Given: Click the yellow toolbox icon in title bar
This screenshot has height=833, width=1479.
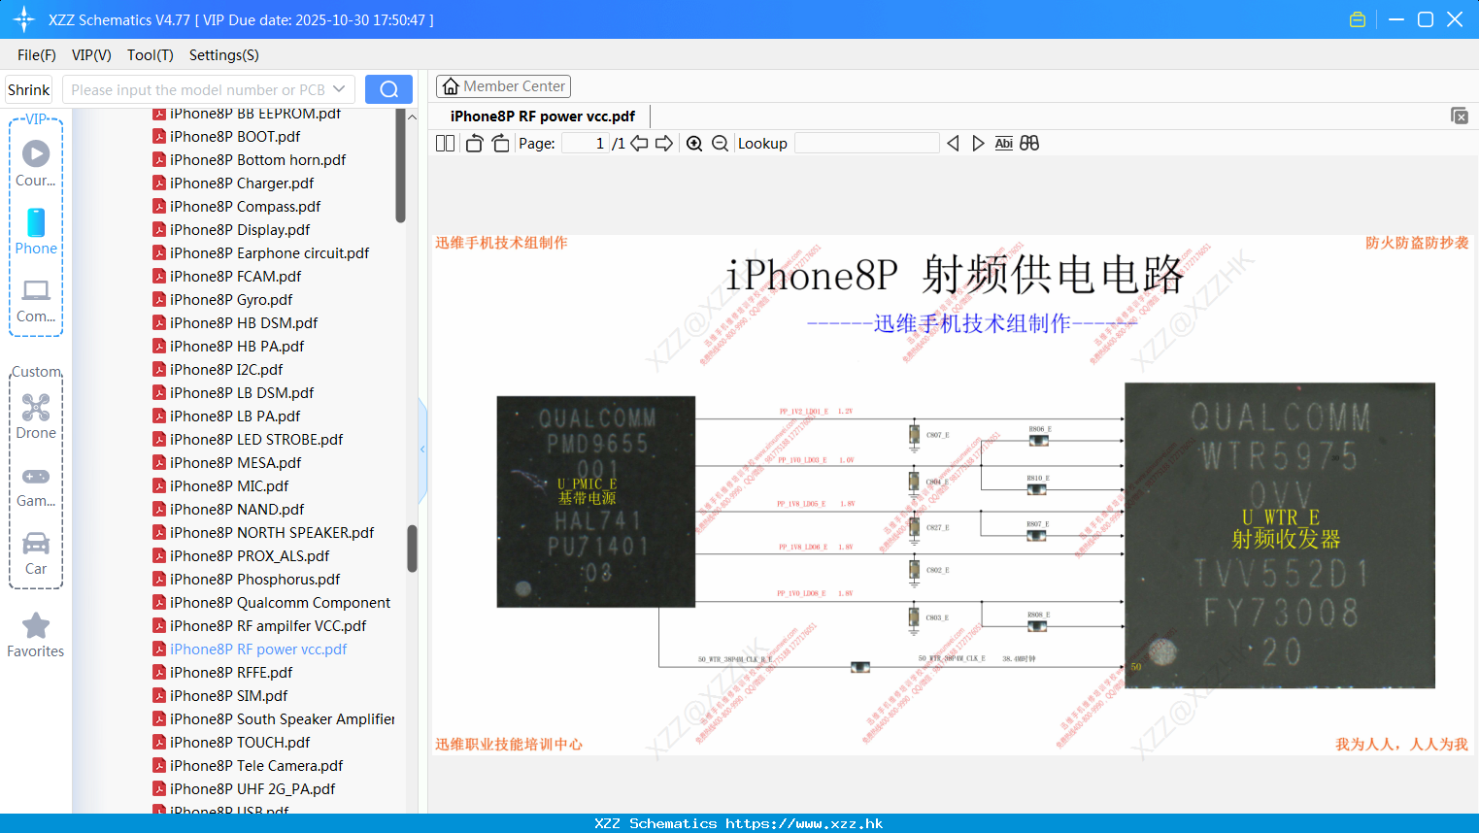Looking at the screenshot, I should (x=1358, y=19).
